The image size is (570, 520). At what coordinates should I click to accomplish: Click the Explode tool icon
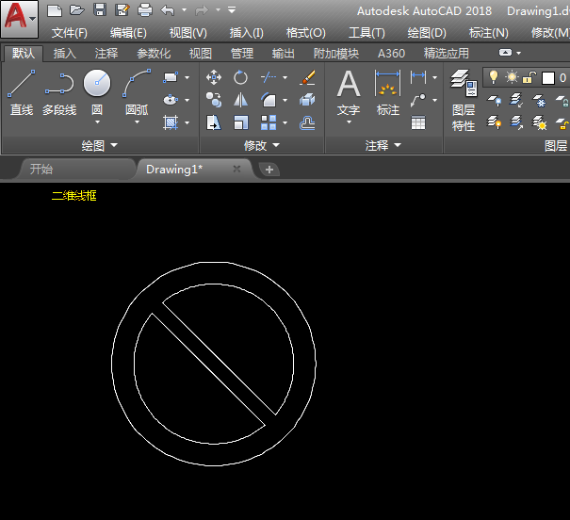pos(307,100)
